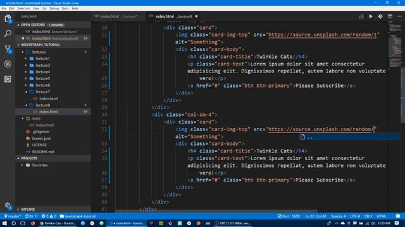Open the bower.json file
405x227 pixels.
click(x=42, y=139)
